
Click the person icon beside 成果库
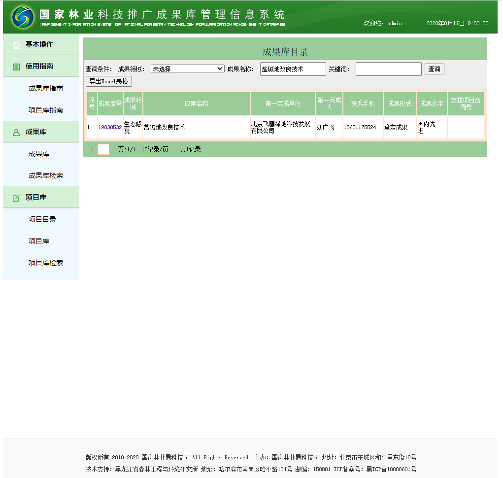16,132
